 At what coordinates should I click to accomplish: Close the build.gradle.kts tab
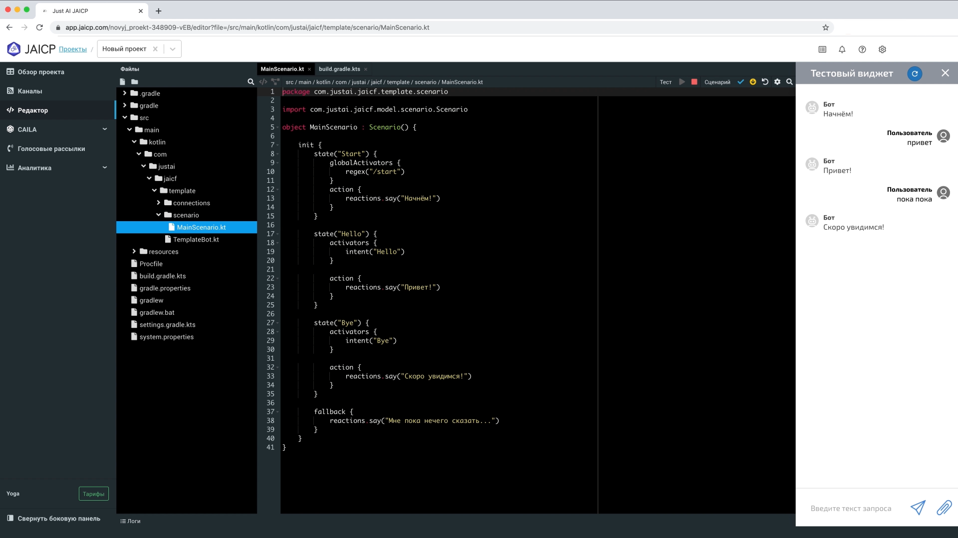pyautogui.click(x=366, y=69)
